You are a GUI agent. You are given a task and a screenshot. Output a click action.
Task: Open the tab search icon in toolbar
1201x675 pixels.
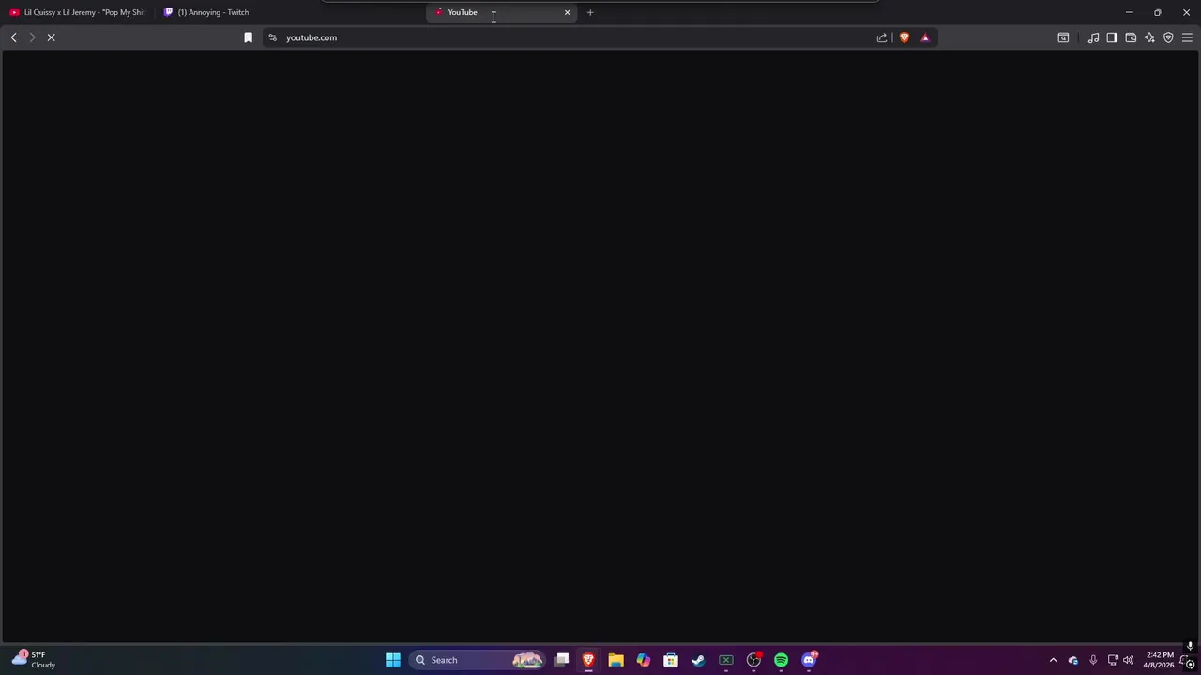[1063, 37]
